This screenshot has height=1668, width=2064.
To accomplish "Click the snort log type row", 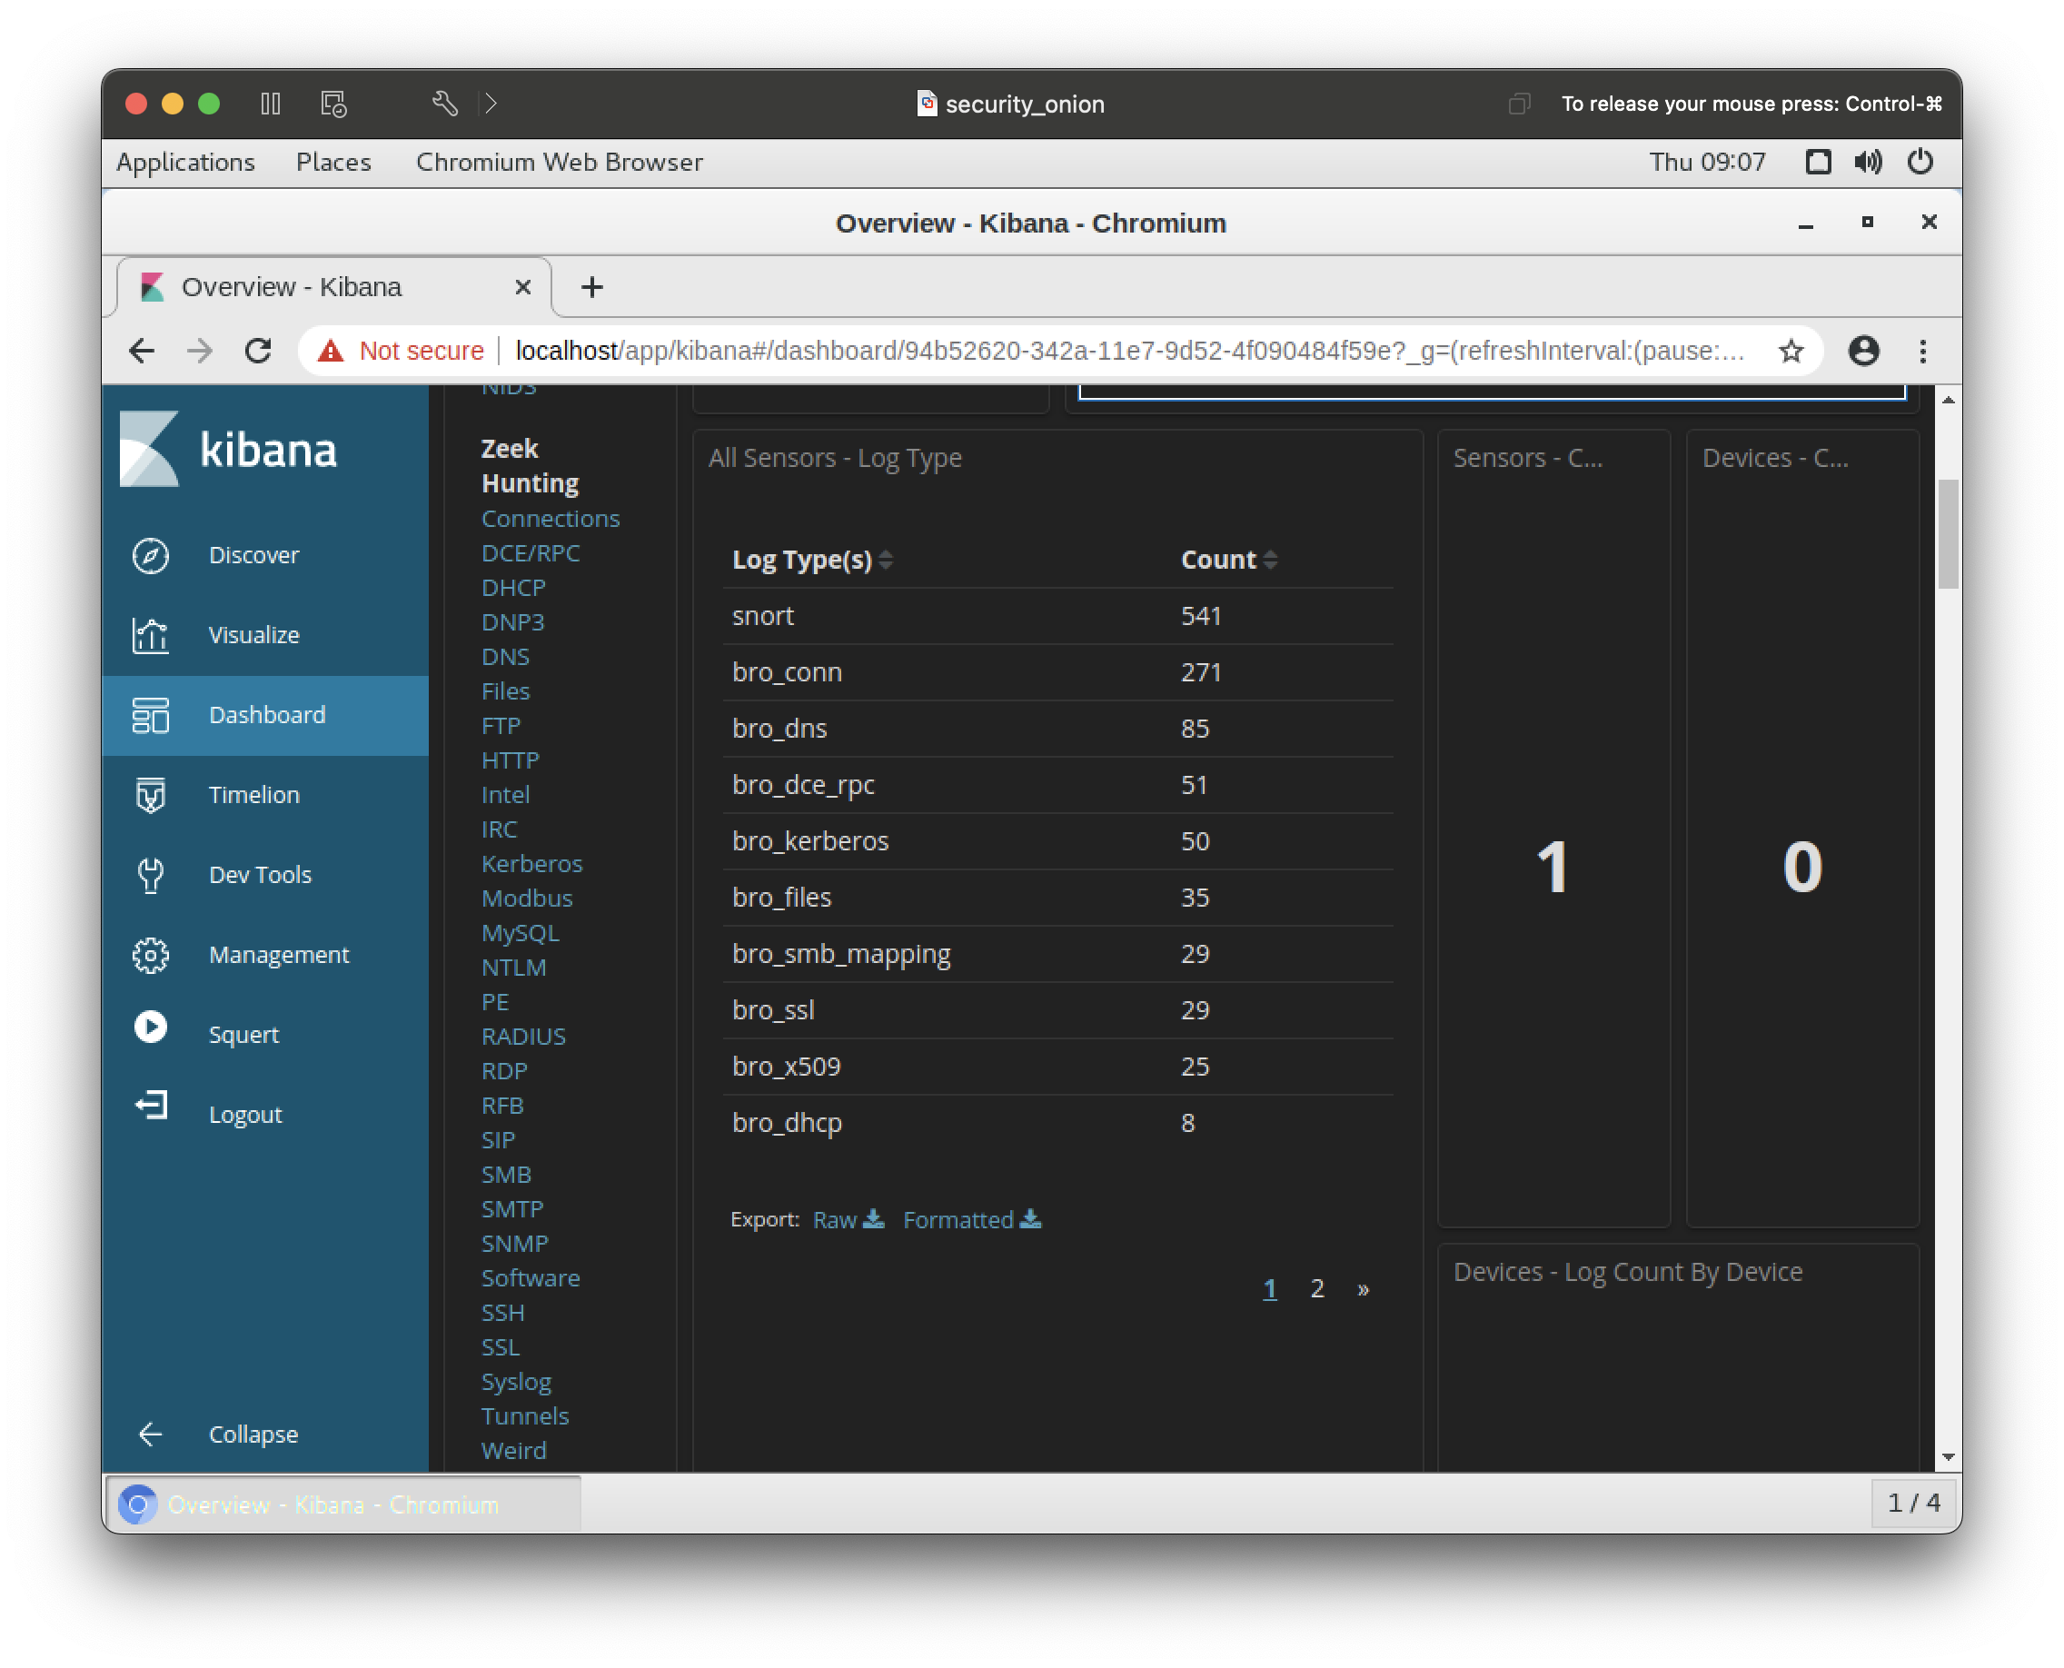I will [1057, 616].
